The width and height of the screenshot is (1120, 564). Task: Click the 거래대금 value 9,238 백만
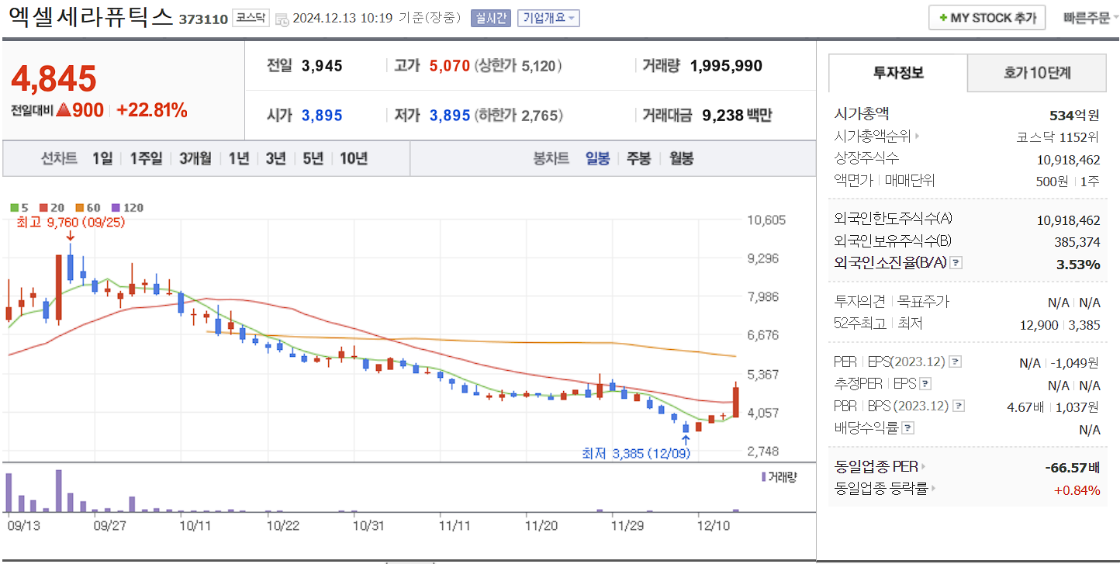(x=737, y=116)
